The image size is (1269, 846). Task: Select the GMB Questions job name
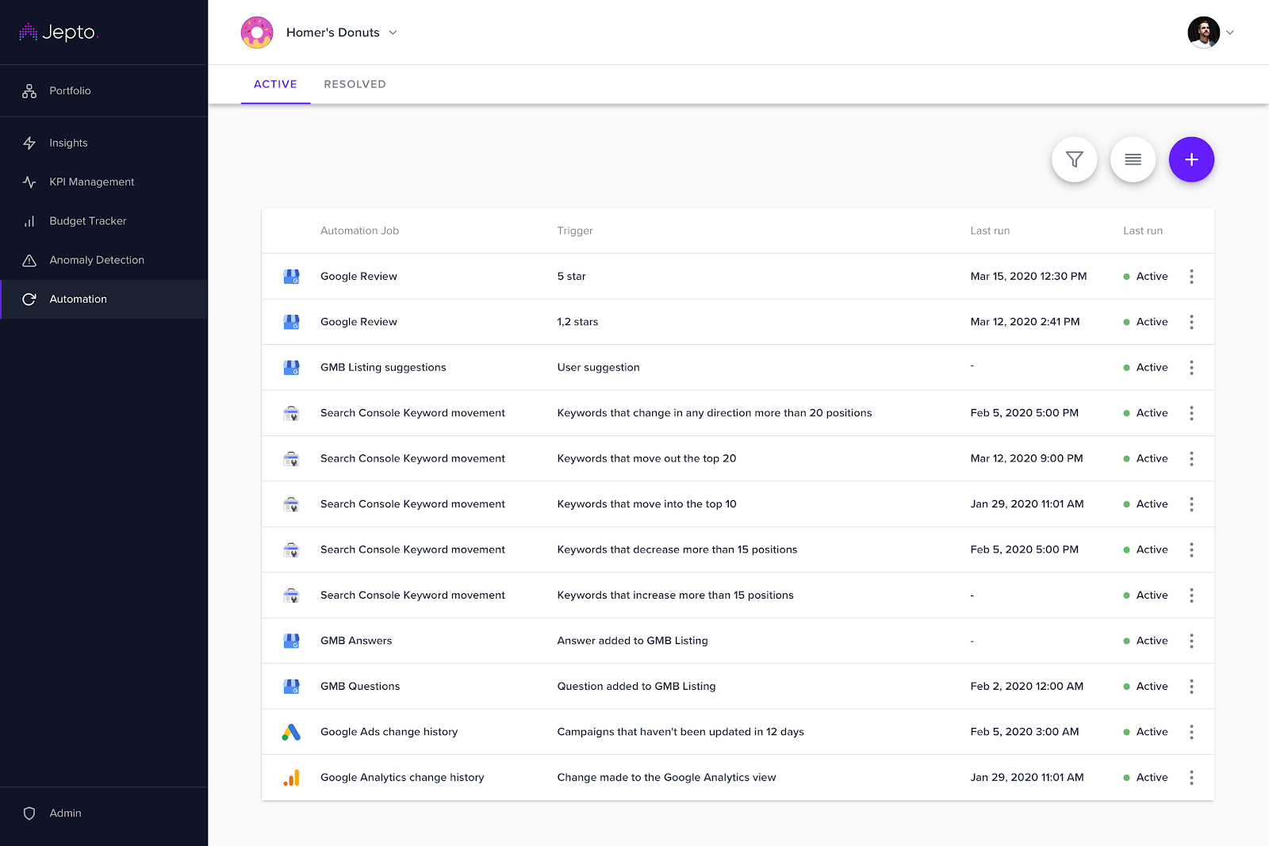360,687
